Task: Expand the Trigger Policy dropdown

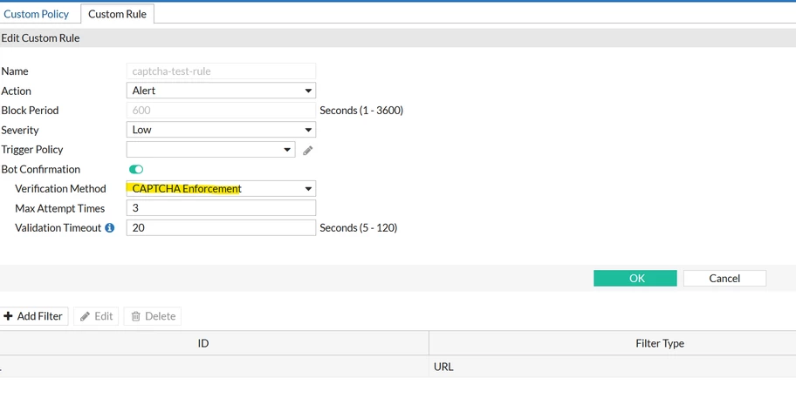Action: (210, 150)
